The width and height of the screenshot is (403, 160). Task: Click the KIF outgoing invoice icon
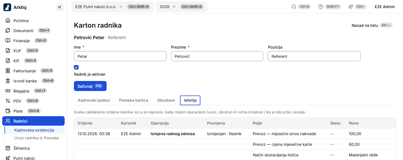[x=8, y=61]
